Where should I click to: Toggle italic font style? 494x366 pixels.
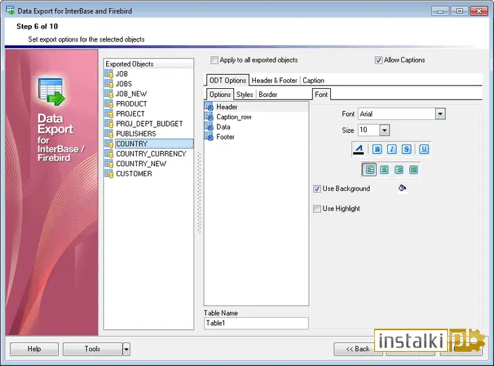tap(392, 149)
